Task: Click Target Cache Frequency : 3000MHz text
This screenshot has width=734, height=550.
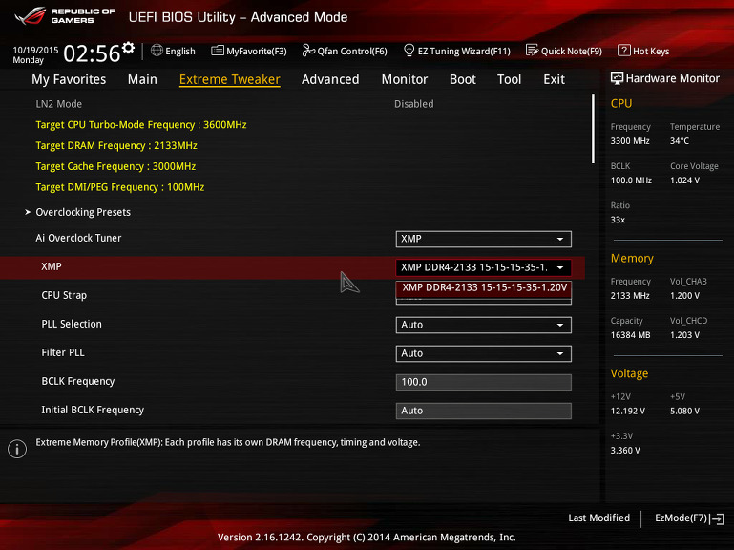Action: point(115,166)
